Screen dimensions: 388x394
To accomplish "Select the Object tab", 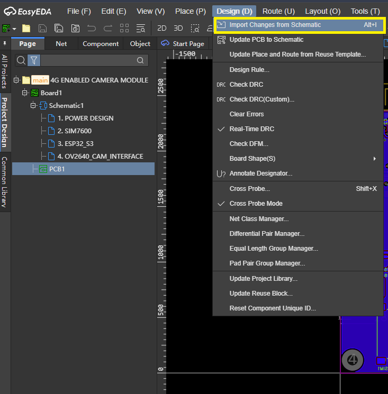I will pyautogui.click(x=140, y=44).
